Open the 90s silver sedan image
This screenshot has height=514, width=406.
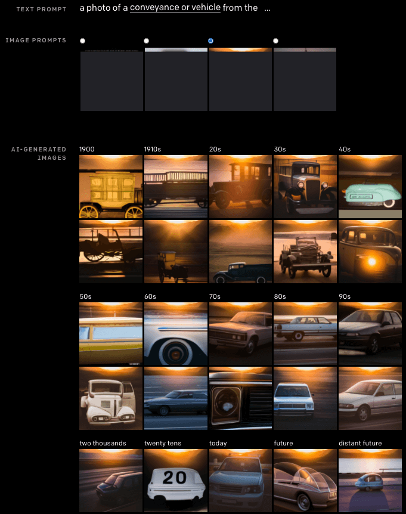(370, 398)
